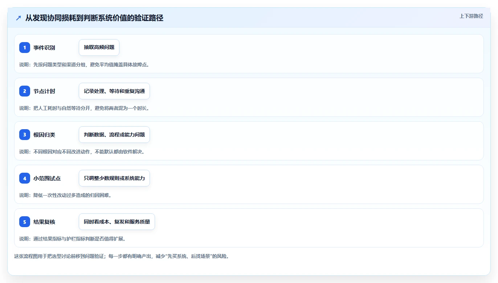
Task: Click the 抽取高频问题 chip
Action: (99, 48)
